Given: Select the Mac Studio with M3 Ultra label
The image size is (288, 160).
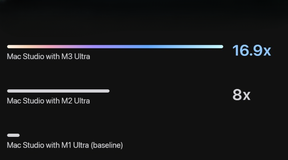Looking at the screenshot, I should pos(48,57).
